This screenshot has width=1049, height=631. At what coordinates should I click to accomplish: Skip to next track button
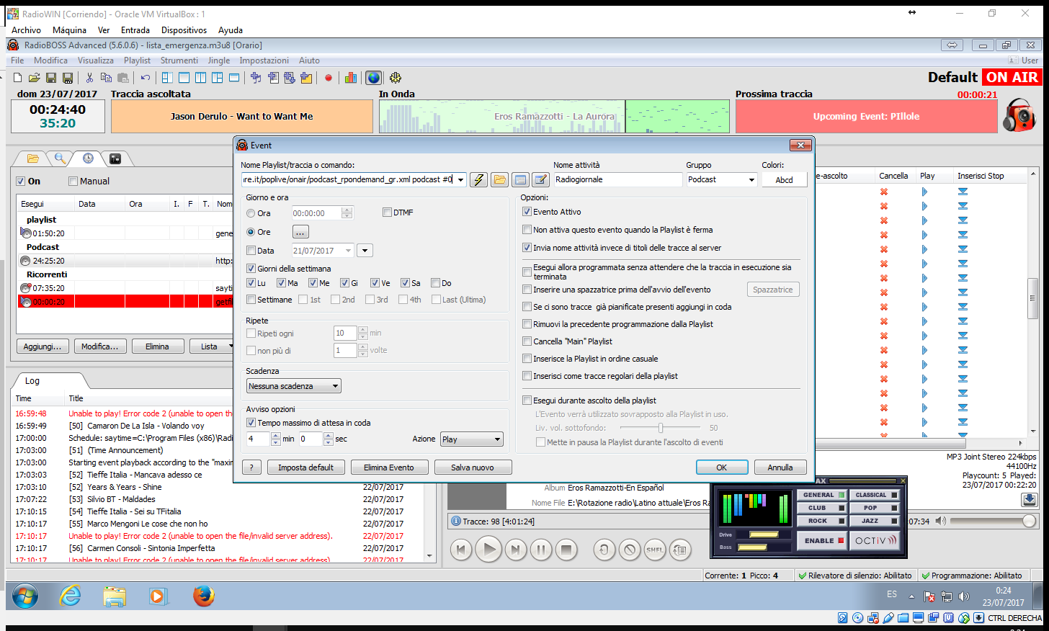(x=515, y=550)
